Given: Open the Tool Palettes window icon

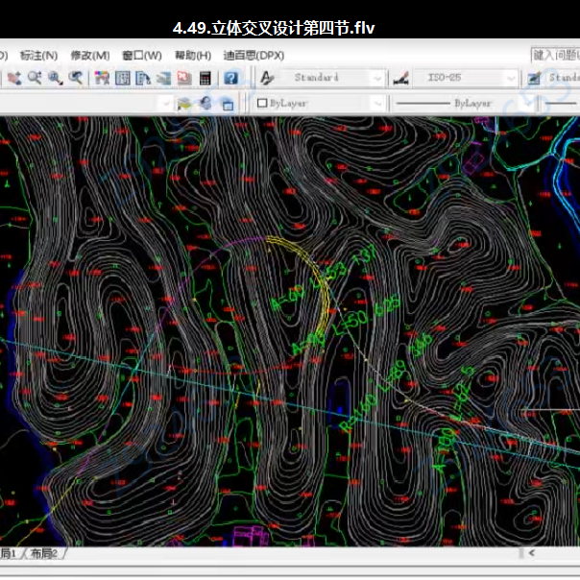Looking at the screenshot, I should click(143, 78).
